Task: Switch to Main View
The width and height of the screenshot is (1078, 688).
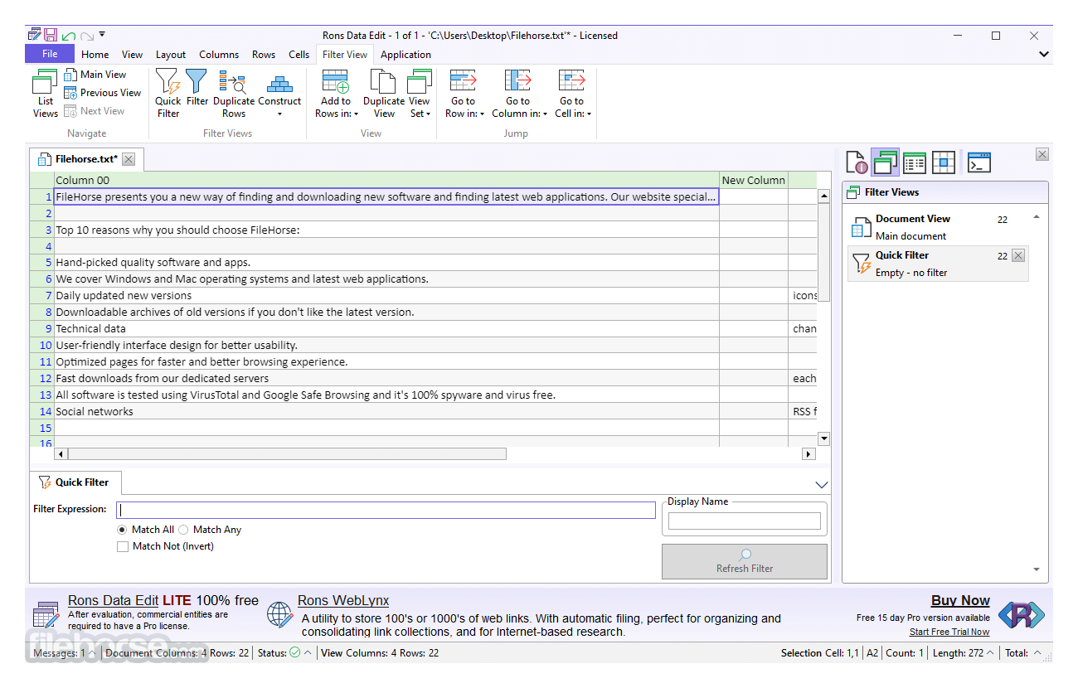Action: coord(95,75)
